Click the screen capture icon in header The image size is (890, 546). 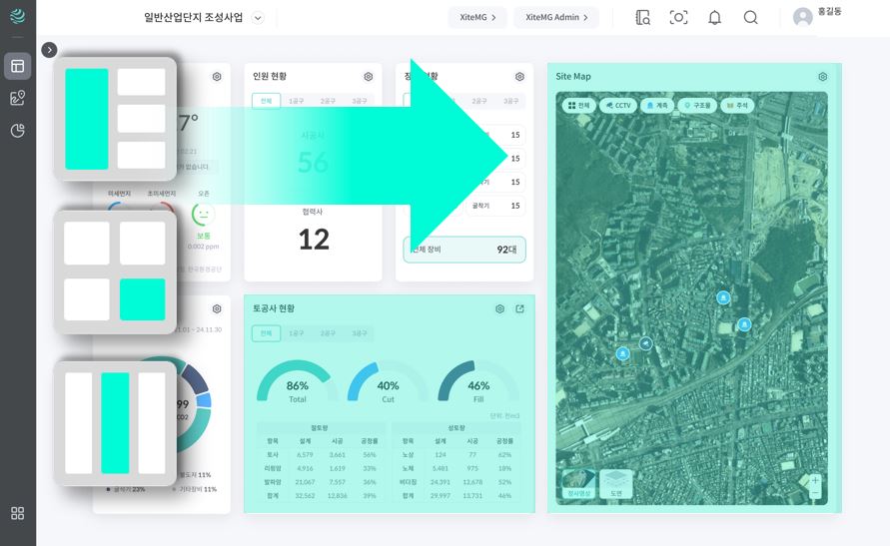(x=678, y=18)
